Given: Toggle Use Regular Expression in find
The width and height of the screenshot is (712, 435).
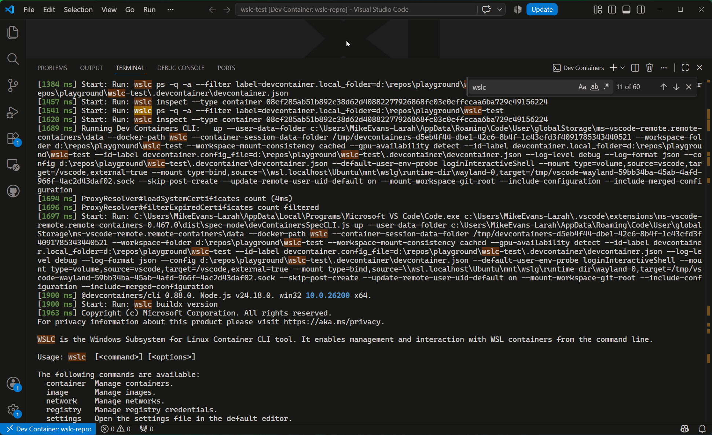Looking at the screenshot, I should (x=606, y=87).
